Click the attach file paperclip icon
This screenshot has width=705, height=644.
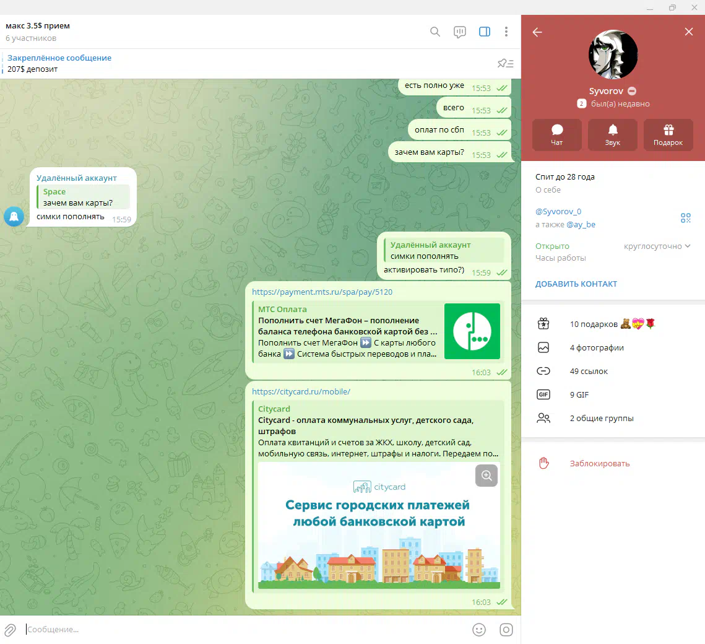[11, 630]
